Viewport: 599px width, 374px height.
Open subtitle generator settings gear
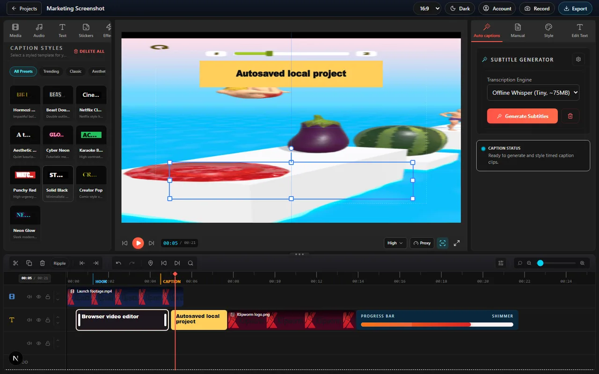point(578,59)
